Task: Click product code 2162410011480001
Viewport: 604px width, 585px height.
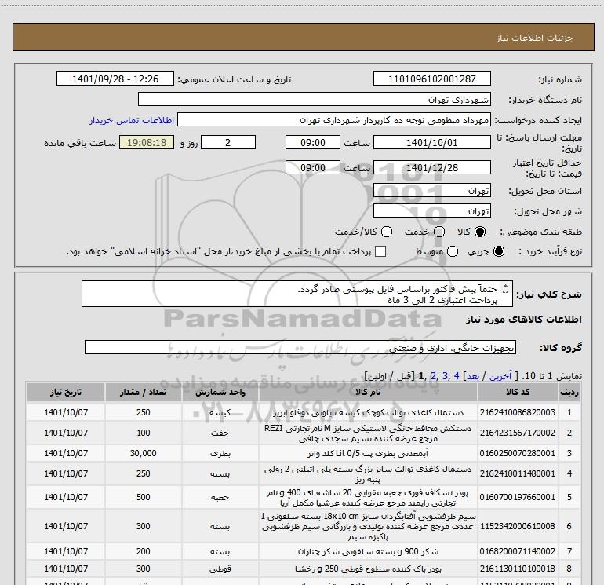Action: click(x=518, y=473)
